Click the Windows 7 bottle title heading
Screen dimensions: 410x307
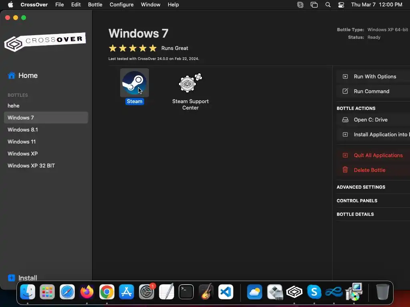(138, 34)
